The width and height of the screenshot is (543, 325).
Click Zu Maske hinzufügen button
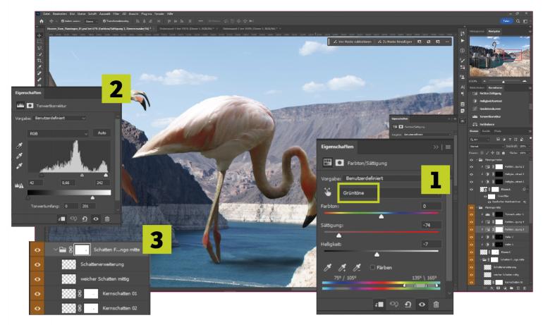point(395,42)
